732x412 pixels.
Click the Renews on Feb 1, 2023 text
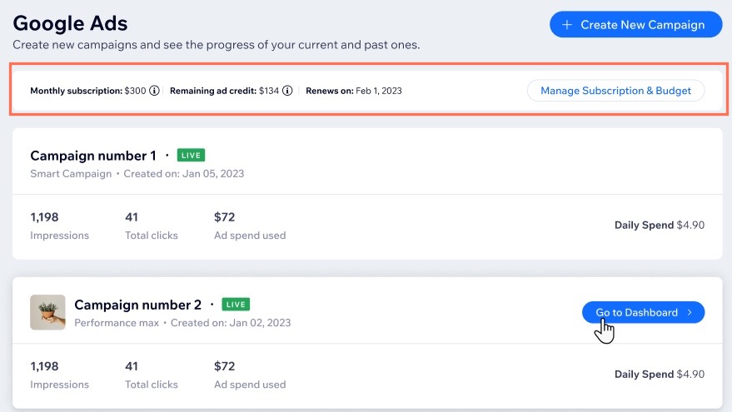(353, 91)
